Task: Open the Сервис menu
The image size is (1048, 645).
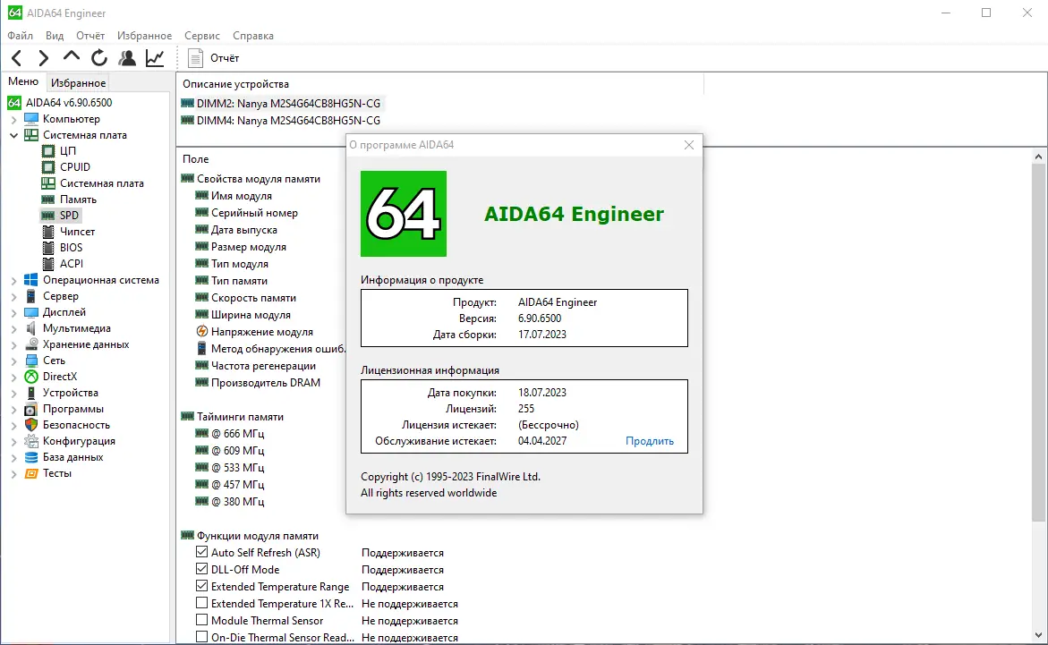Action: pyautogui.click(x=202, y=36)
